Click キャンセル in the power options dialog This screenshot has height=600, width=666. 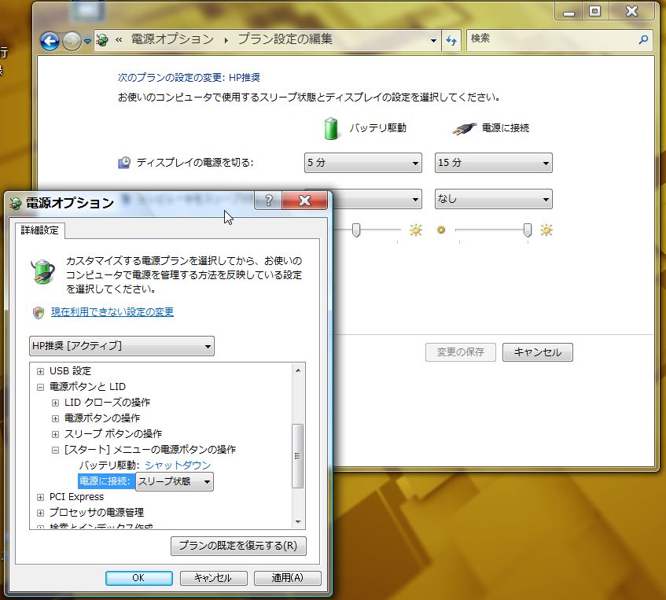coord(213,578)
